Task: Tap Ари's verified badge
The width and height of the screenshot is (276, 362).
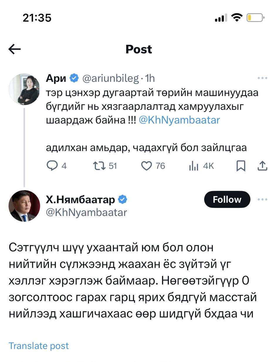Action: 74,78
